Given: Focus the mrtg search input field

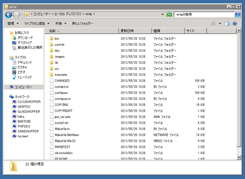Looking at the screenshot, I should 205,15.
